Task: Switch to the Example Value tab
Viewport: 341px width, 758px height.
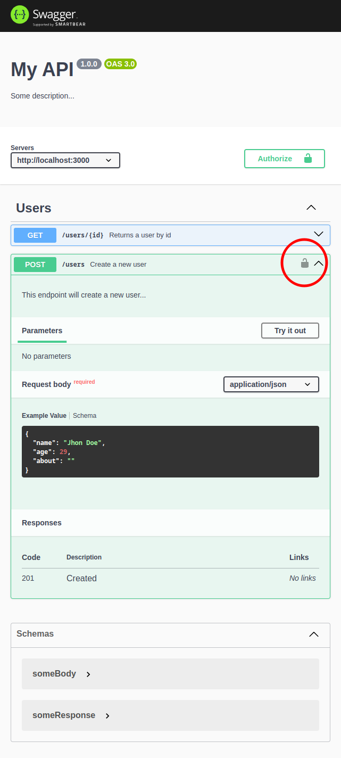Action: pyautogui.click(x=44, y=416)
